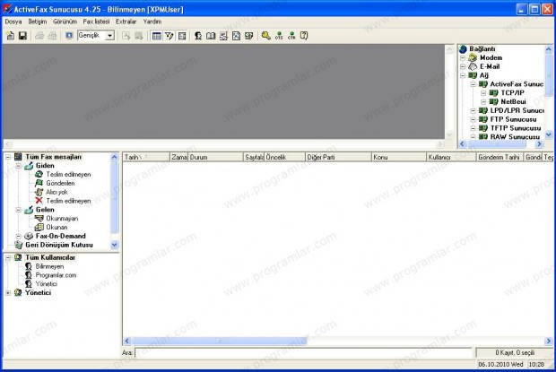Click the save floppy disk icon

pos(22,36)
